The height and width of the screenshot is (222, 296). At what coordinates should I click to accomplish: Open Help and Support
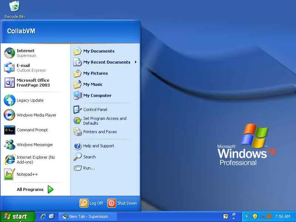click(x=105, y=146)
